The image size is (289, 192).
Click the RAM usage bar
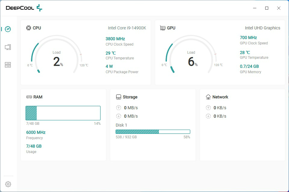tap(63, 113)
